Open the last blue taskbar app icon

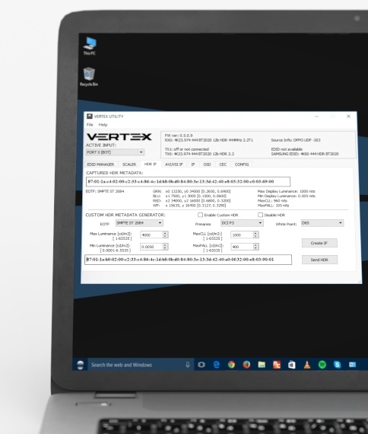coord(353,365)
